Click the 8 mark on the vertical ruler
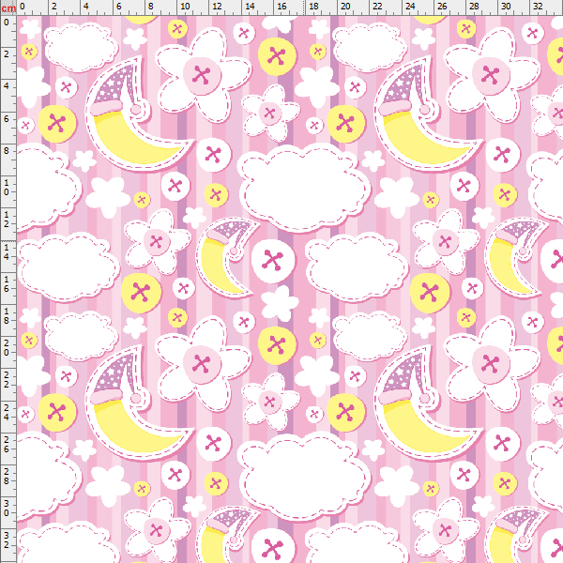This screenshot has height=563, width=563. click(7, 150)
